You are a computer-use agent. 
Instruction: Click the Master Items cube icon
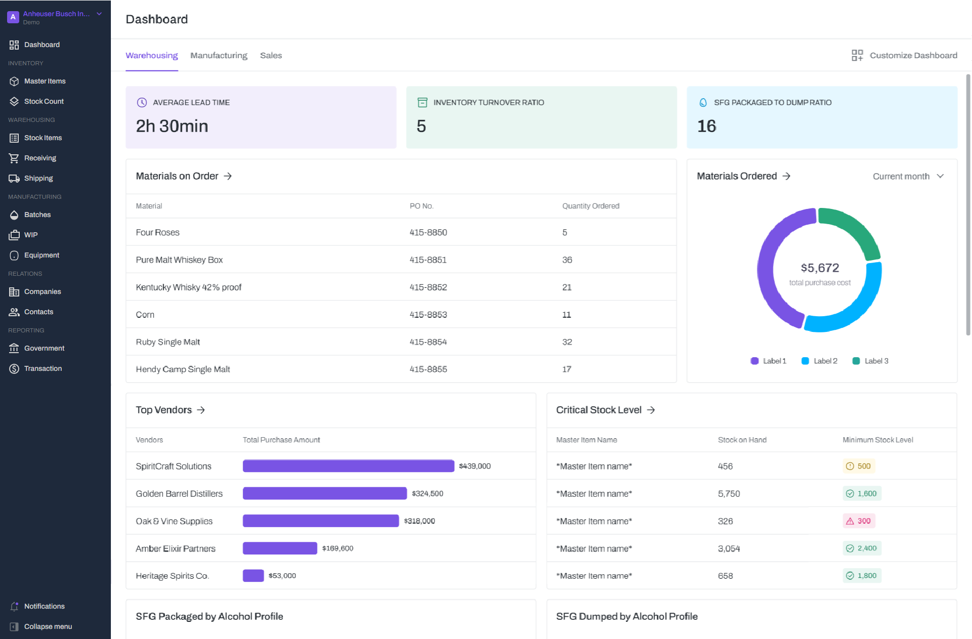click(14, 81)
